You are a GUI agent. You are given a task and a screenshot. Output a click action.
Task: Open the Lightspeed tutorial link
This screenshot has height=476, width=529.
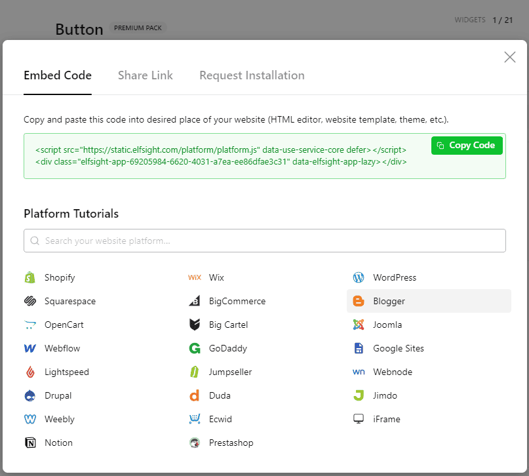(x=67, y=372)
